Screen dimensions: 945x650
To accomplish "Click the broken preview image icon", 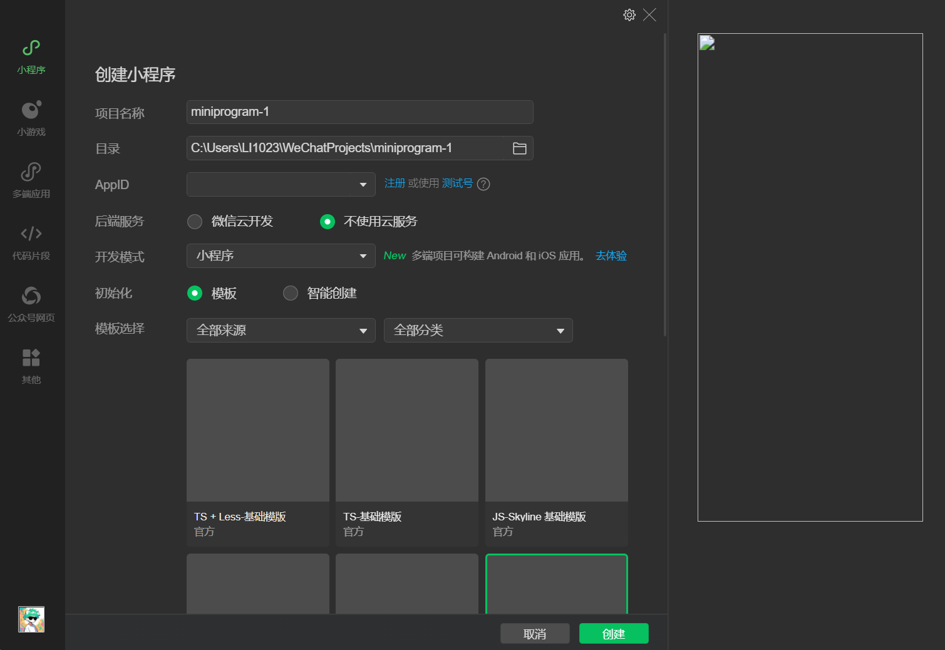I will 707,43.
